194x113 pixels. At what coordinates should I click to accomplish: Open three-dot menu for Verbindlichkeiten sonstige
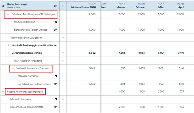click(63, 53)
